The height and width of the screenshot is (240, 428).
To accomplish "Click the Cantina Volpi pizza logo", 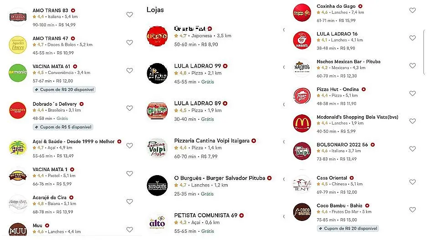I will [x=157, y=148].
